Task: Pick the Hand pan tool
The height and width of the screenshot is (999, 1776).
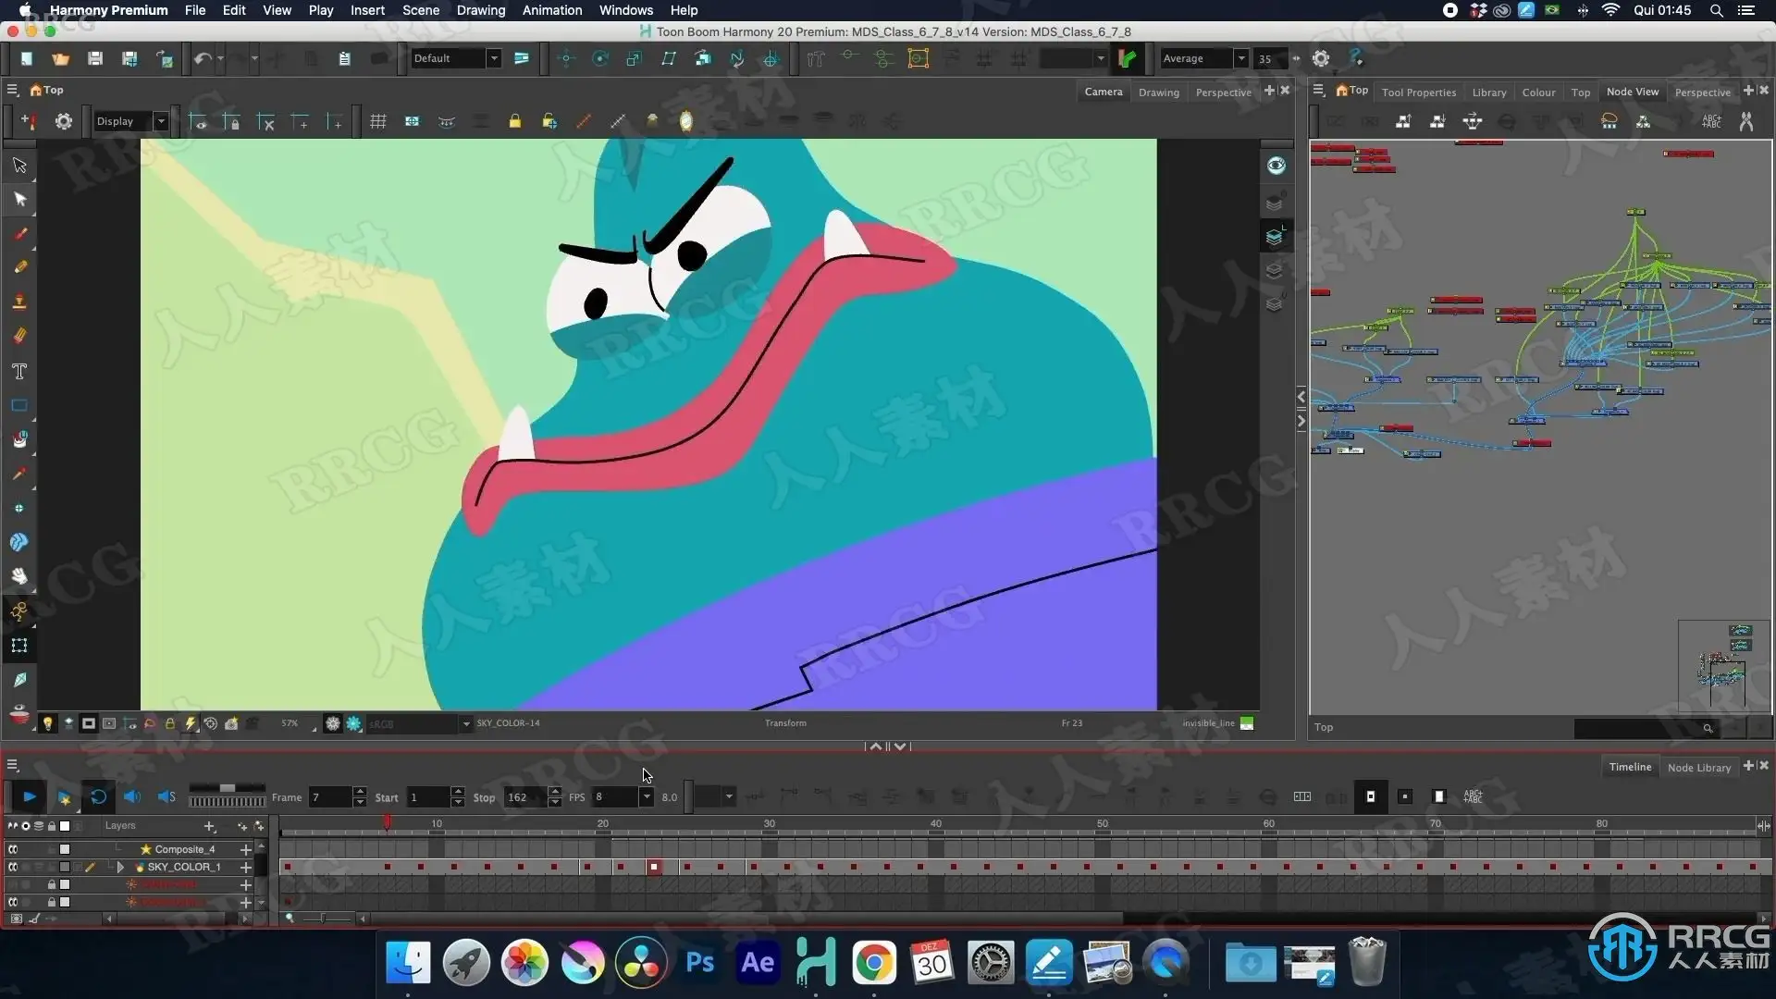Action: (19, 575)
